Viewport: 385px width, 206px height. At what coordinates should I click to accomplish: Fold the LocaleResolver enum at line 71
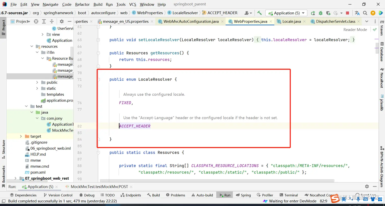tap(98, 79)
